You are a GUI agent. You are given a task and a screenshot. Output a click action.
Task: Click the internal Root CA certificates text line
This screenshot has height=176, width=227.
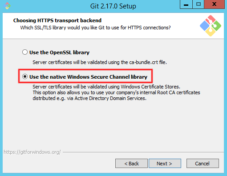(116, 92)
